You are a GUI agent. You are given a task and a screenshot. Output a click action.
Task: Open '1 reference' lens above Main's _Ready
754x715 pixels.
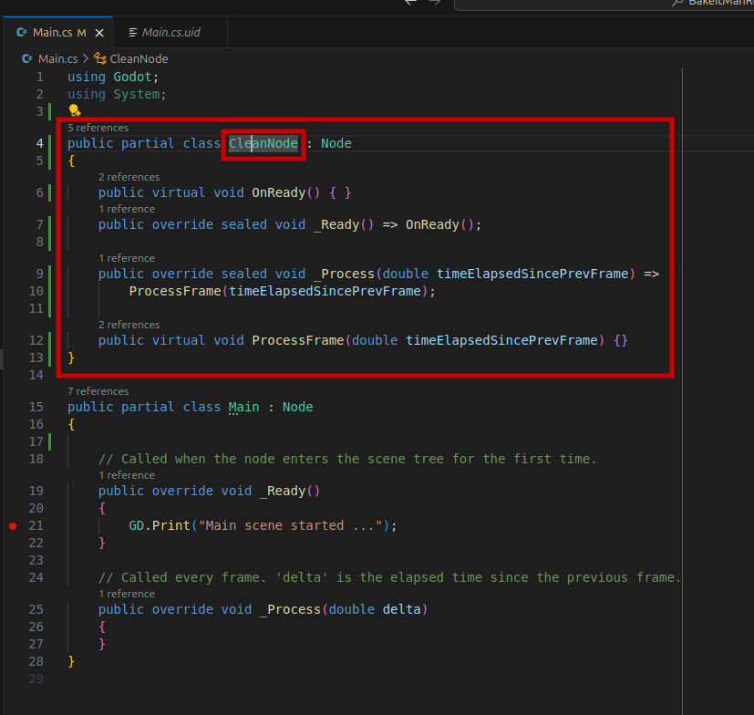coord(127,475)
